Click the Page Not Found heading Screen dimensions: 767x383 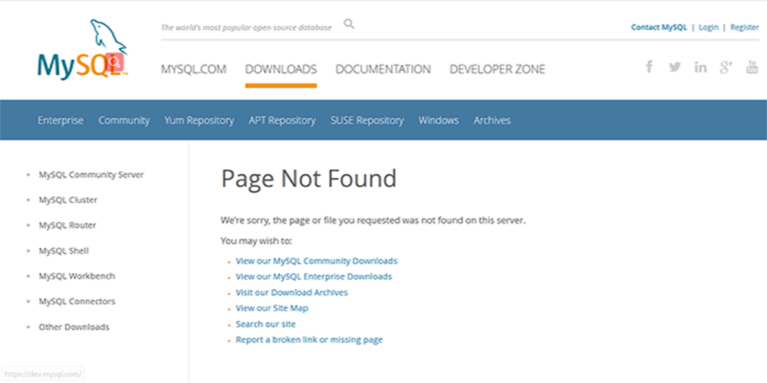308,178
